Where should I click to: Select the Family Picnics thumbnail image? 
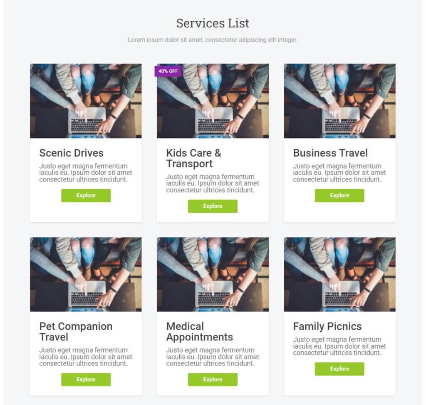point(339,274)
